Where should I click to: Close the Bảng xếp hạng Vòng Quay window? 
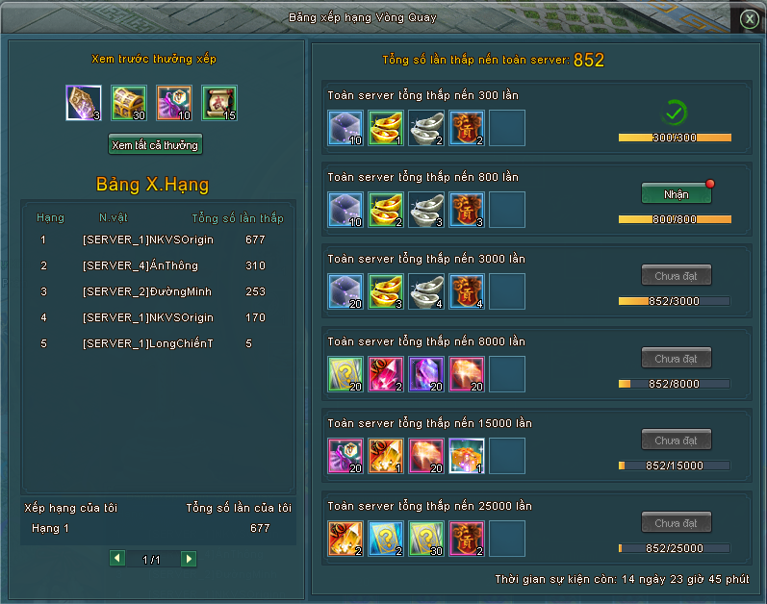click(749, 19)
